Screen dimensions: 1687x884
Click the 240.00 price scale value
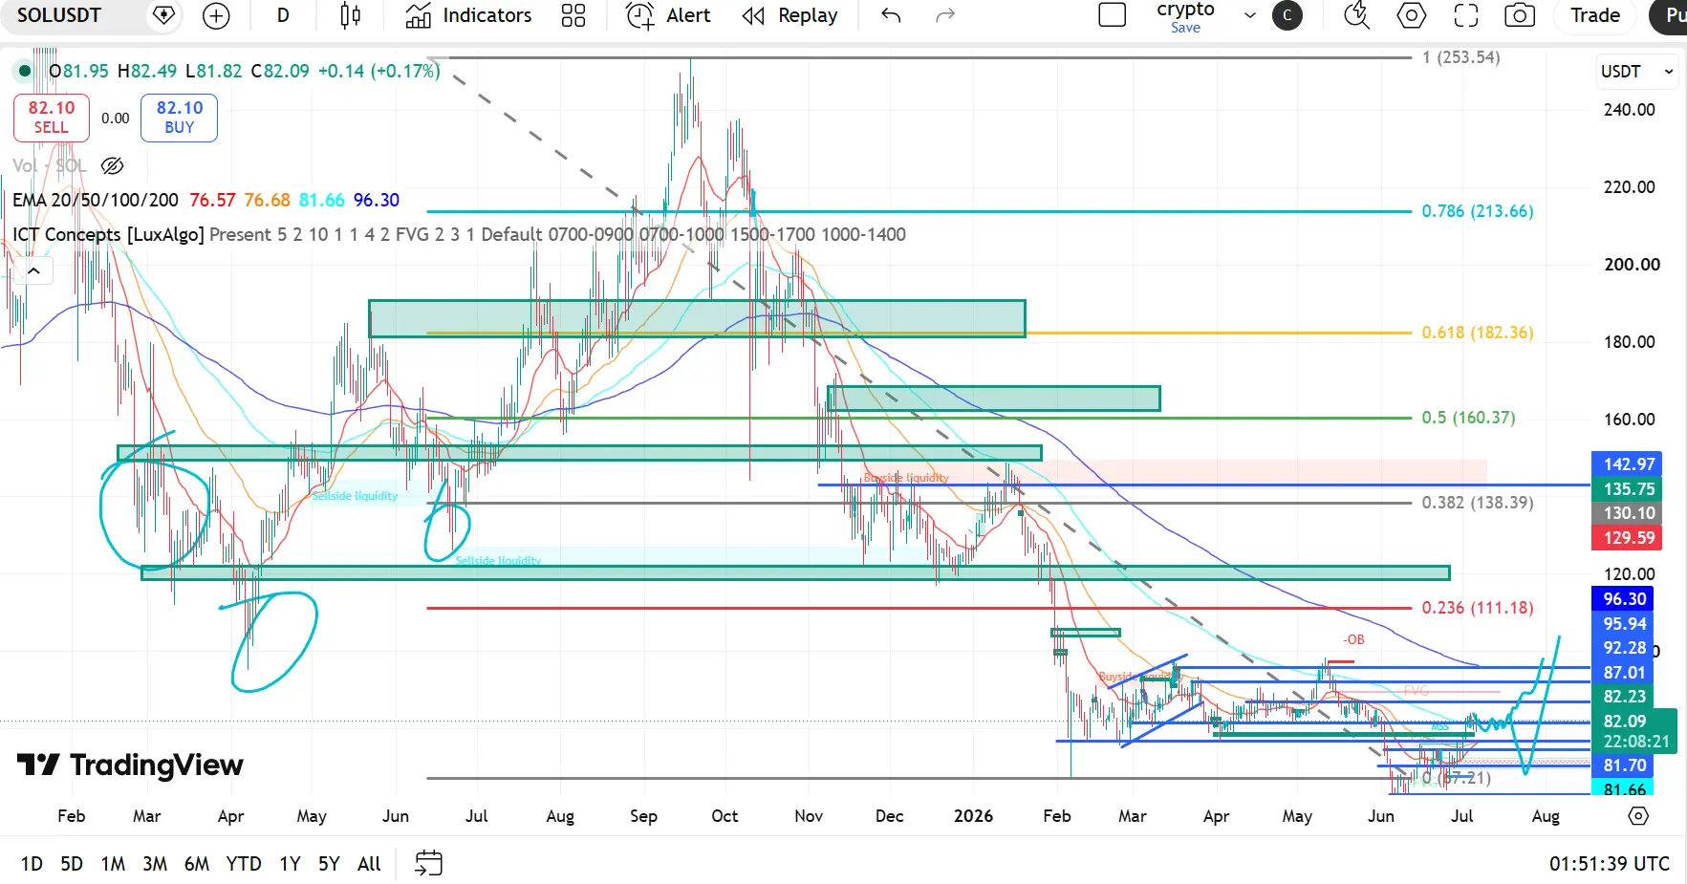coord(1630,110)
